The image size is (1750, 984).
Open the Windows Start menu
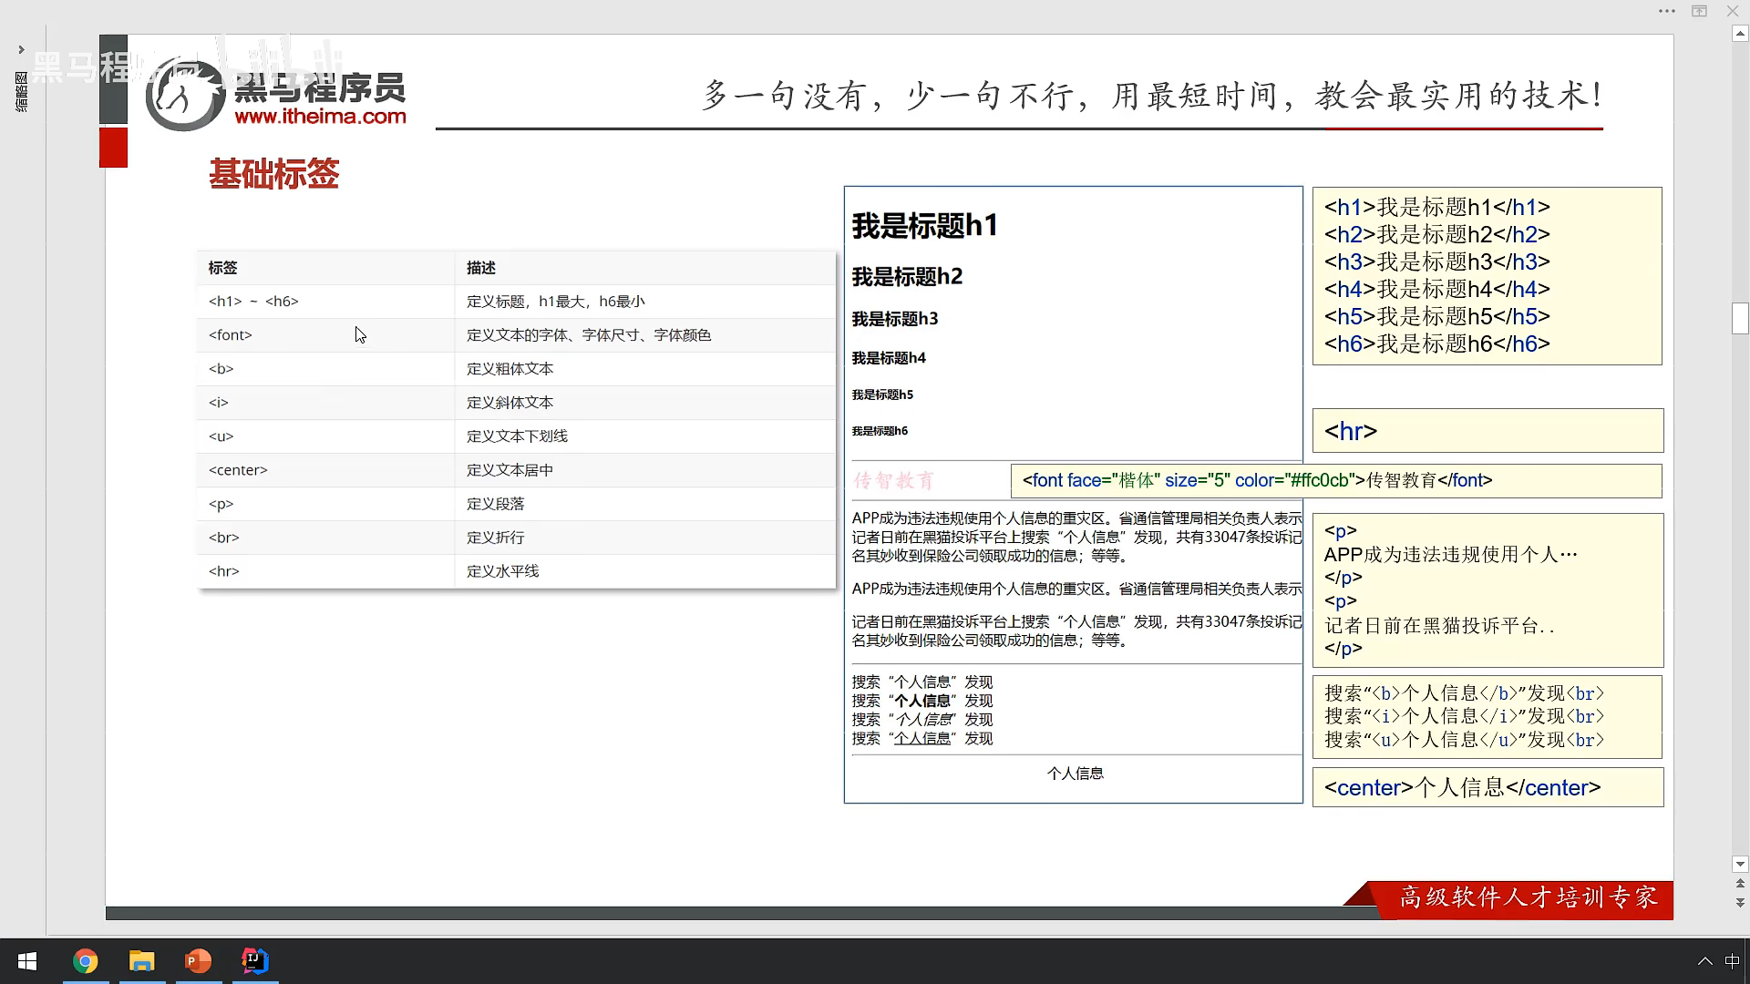point(27,961)
